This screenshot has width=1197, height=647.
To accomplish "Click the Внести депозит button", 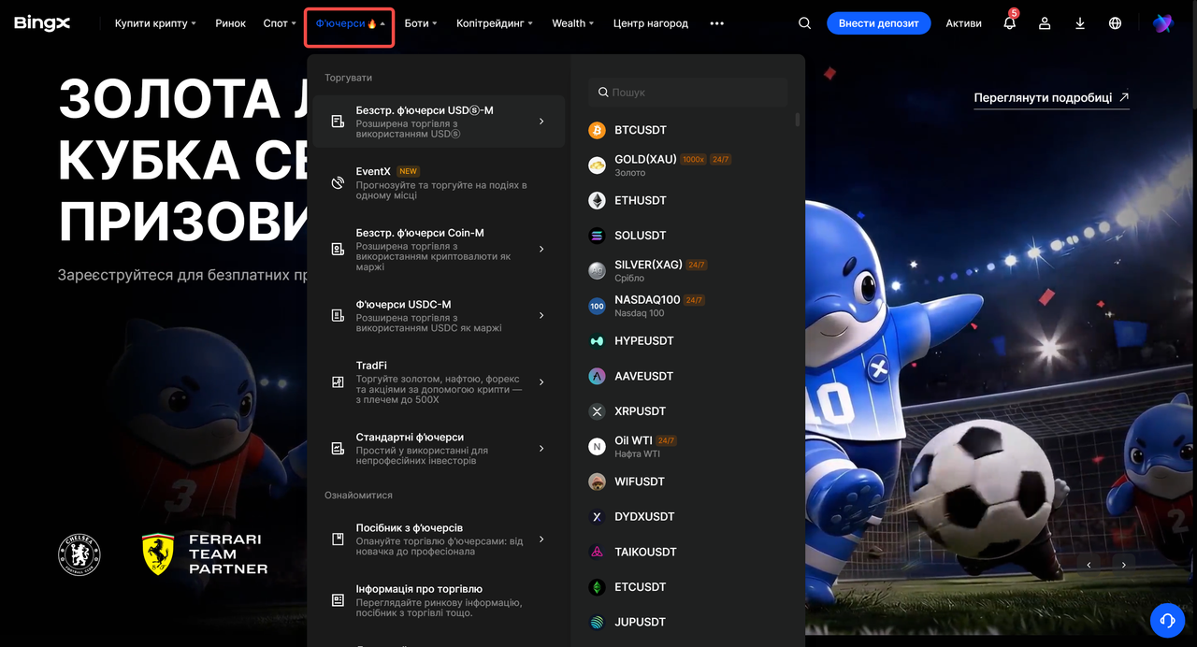I will click(x=878, y=23).
